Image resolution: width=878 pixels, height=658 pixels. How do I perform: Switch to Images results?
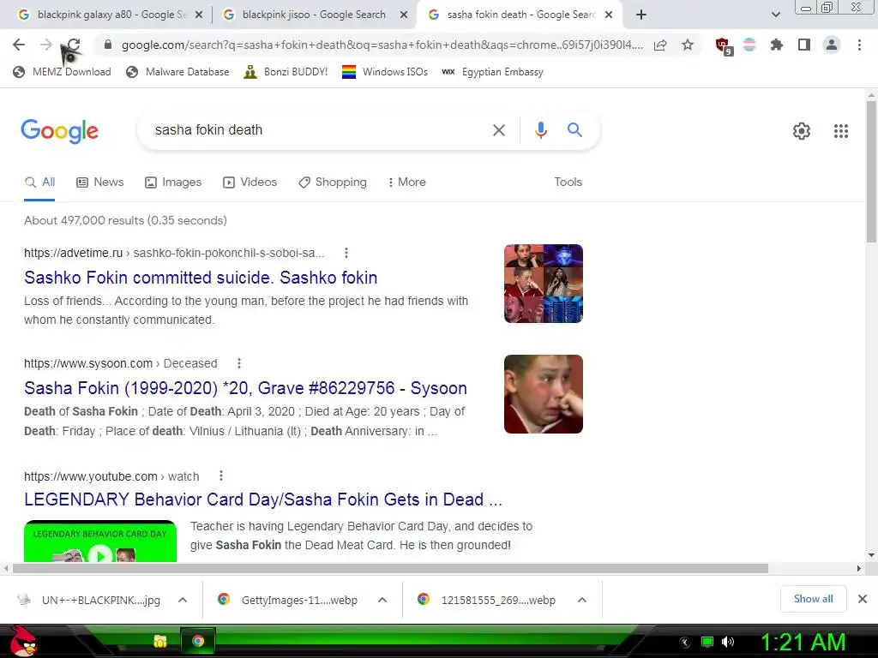click(173, 182)
